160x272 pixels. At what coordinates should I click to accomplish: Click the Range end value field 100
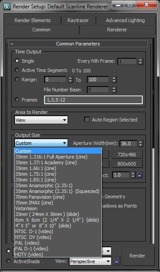[98, 79]
